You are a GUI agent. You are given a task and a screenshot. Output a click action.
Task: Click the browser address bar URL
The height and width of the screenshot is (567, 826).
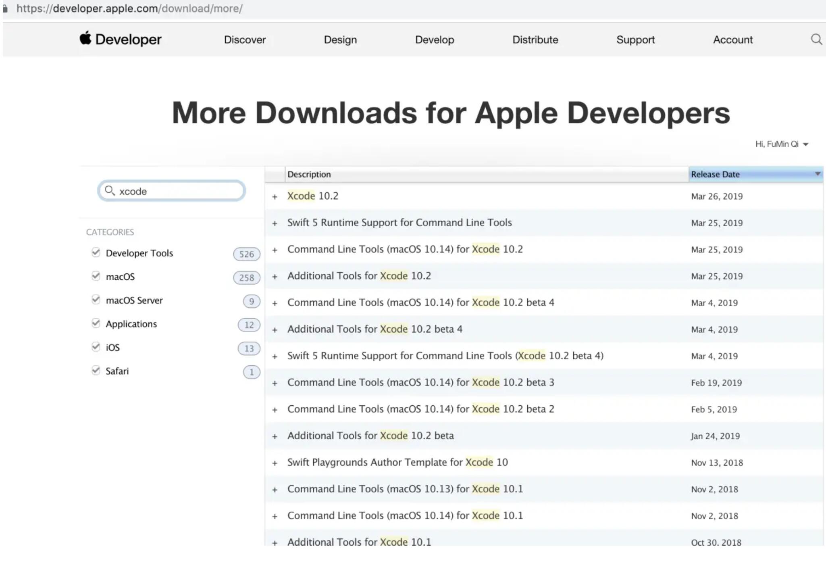(129, 8)
